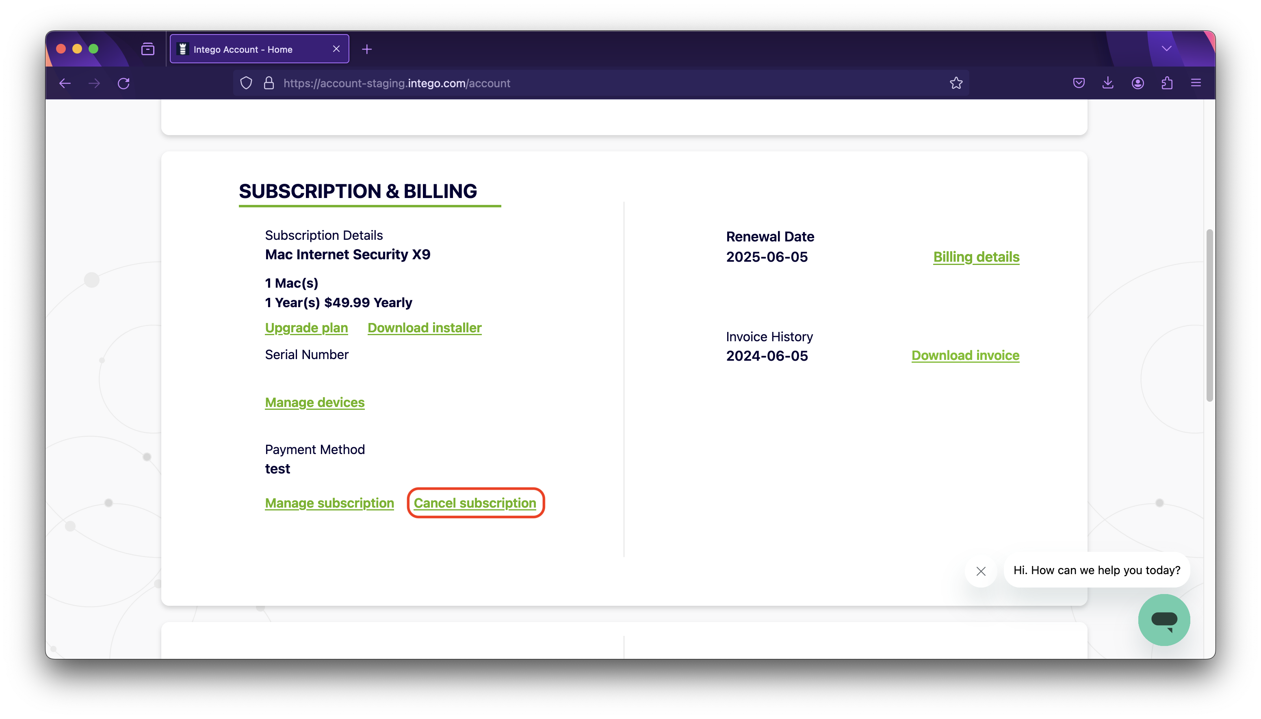This screenshot has width=1261, height=719.
Task: Open the recent tabs view icon
Action: 148,49
